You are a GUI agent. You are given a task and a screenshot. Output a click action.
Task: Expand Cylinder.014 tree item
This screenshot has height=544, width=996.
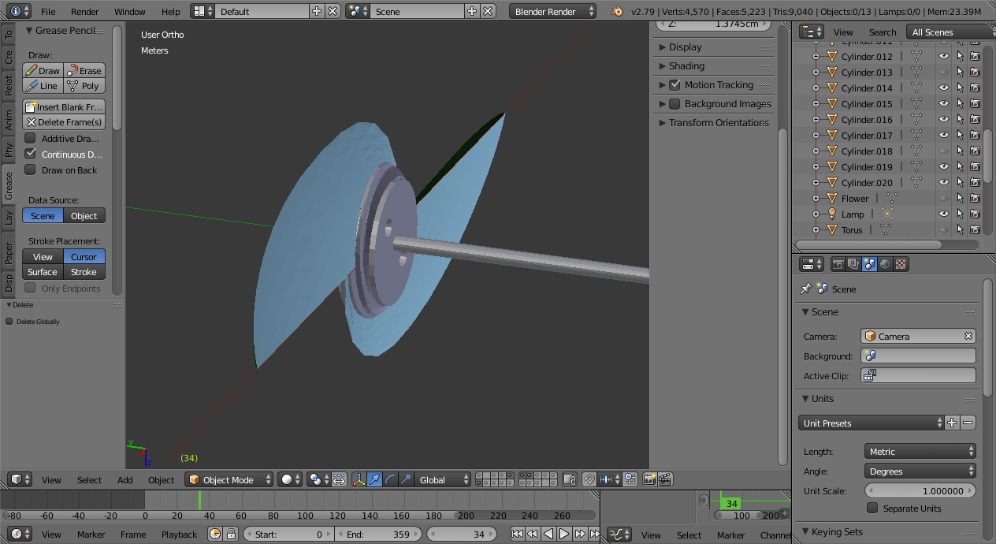(x=816, y=88)
